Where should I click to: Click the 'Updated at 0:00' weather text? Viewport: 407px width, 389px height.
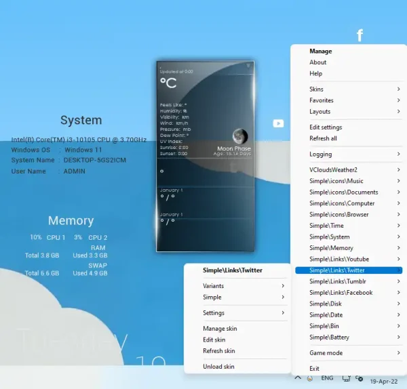pyautogui.click(x=176, y=72)
